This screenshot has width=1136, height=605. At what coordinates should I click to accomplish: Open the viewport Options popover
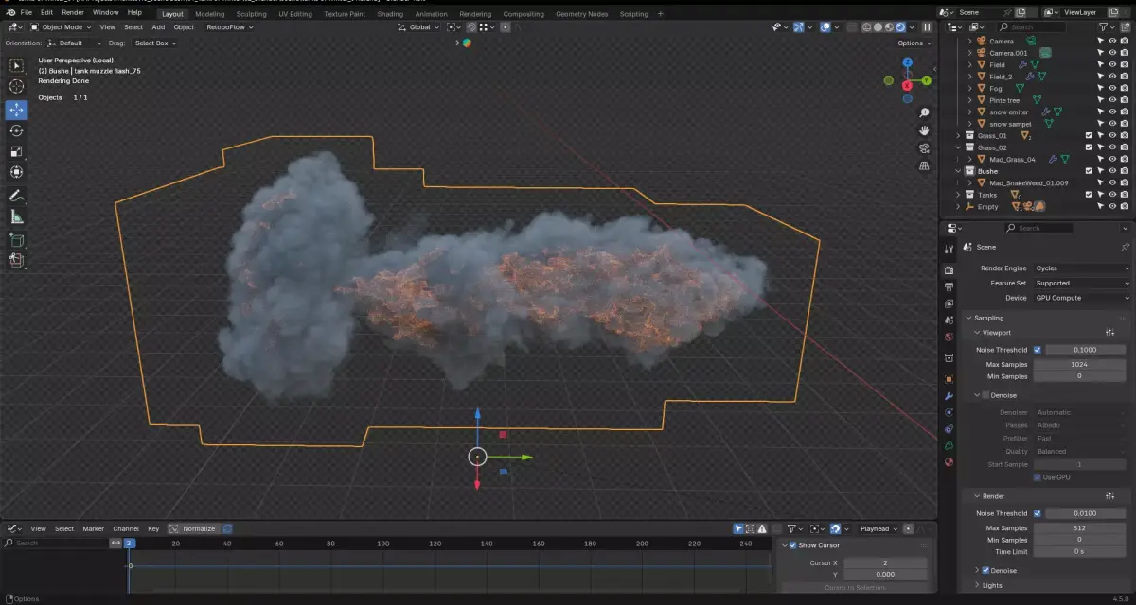tap(913, 43)
